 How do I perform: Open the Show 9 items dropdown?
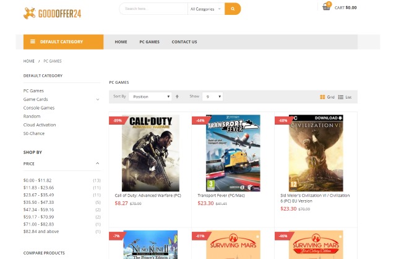pos(212,97)
